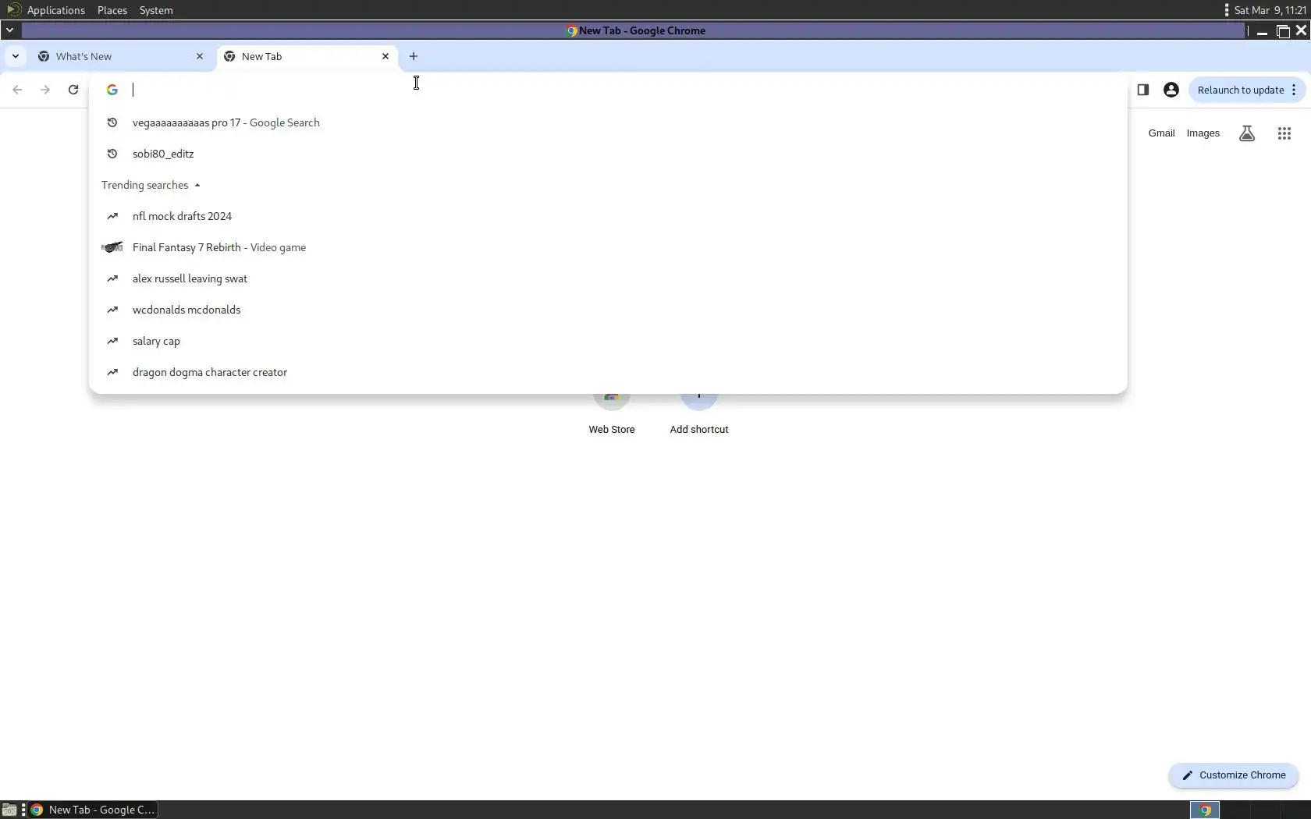Click the trending arrow icon beside nfl mock drafts
This screenshot has width=1311, height=819.
(x=112, y=216)
